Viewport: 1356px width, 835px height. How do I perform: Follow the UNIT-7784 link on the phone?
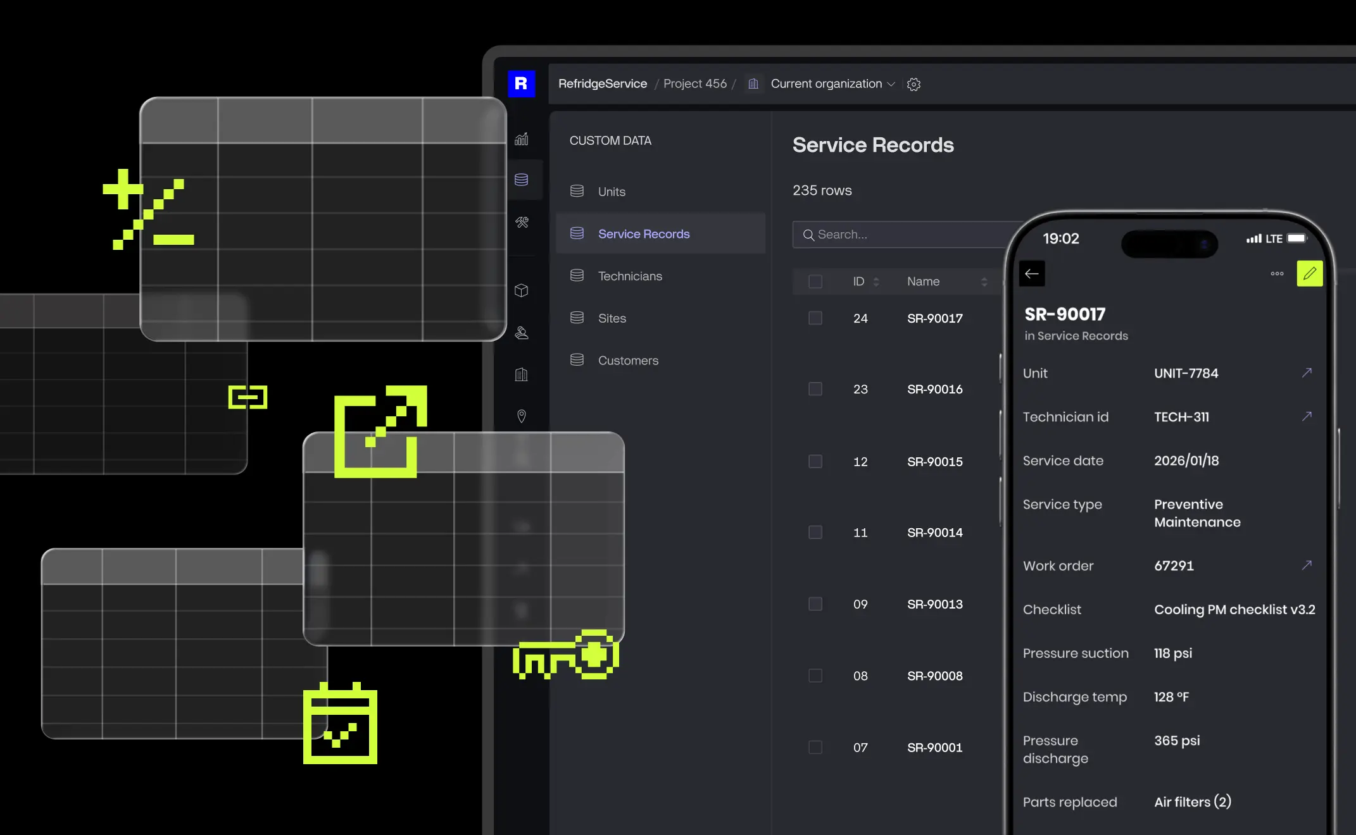point(1307,373)
